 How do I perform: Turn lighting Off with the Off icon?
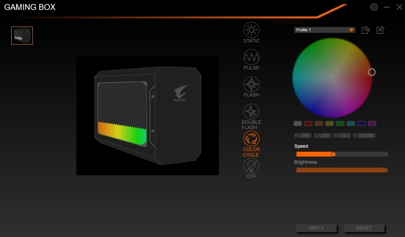pyautogui.click(x=251, y=166)
